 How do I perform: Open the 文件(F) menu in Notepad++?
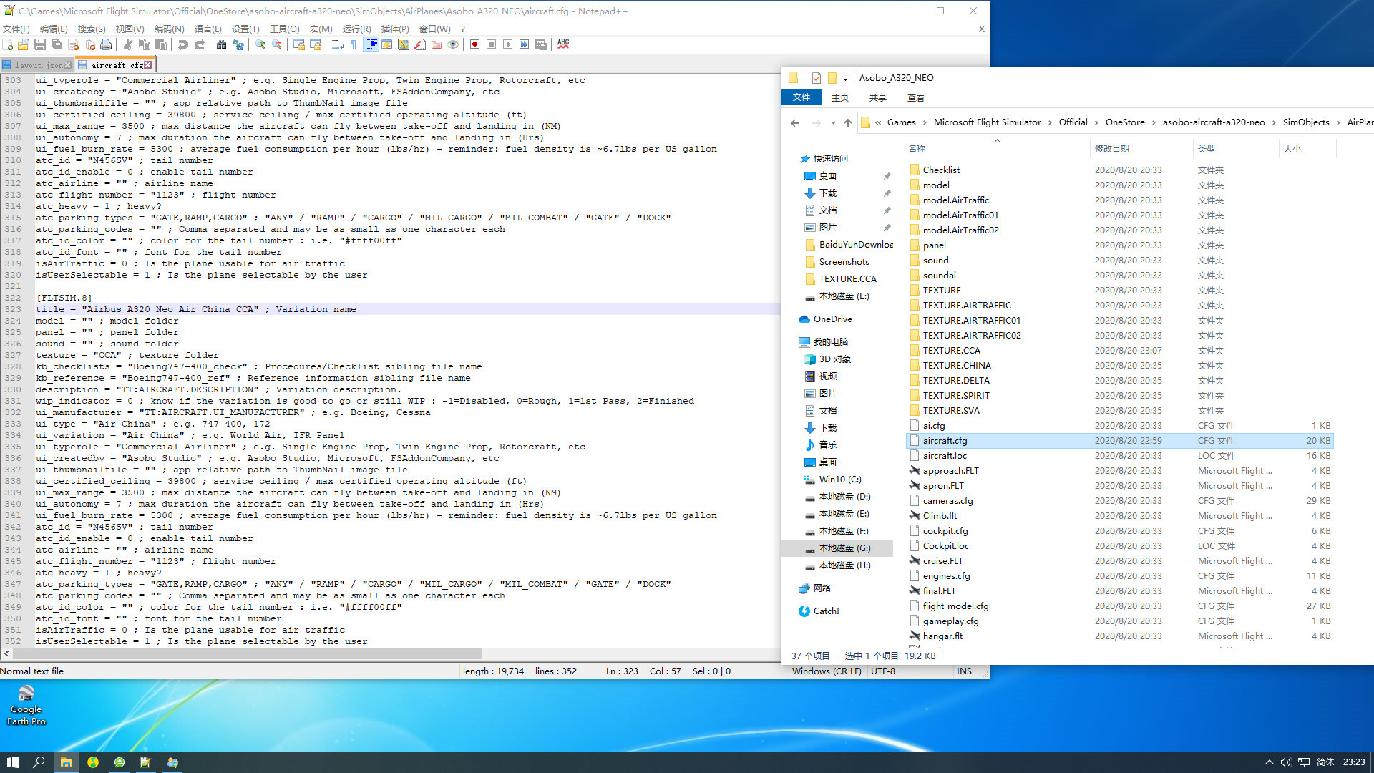16,29
